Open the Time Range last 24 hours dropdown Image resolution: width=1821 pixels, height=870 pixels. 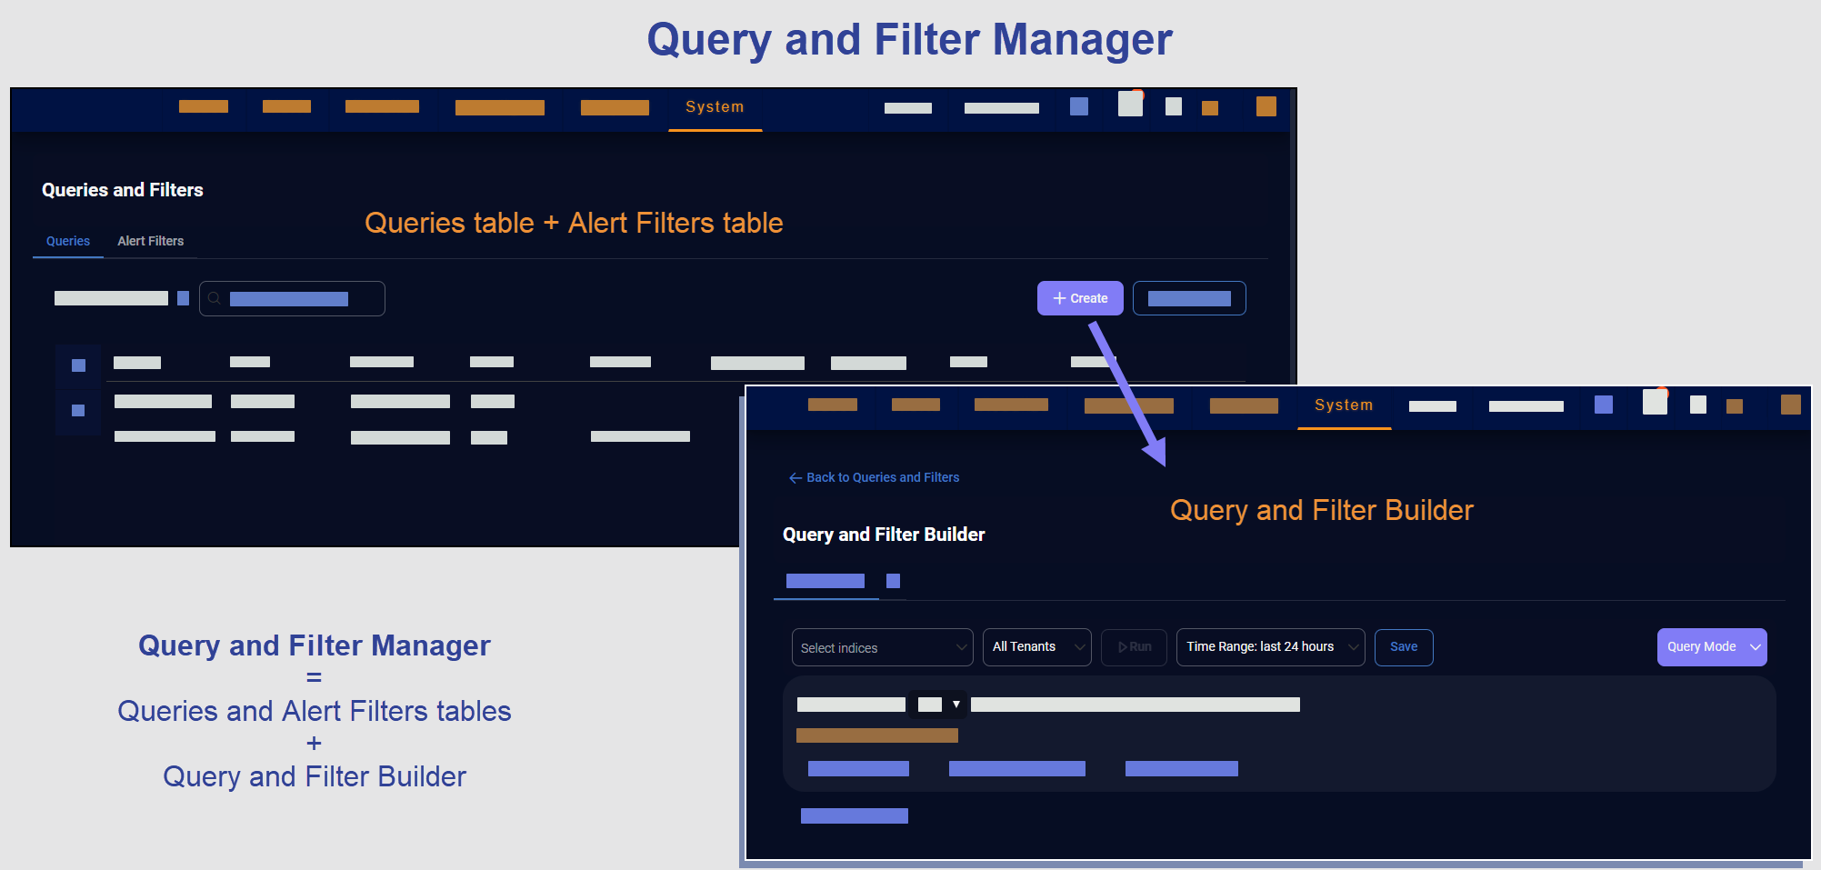tap(1270, 646)
